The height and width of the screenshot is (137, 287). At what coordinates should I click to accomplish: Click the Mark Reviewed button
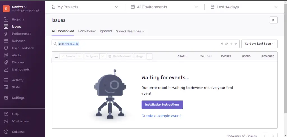coord(120,56)
